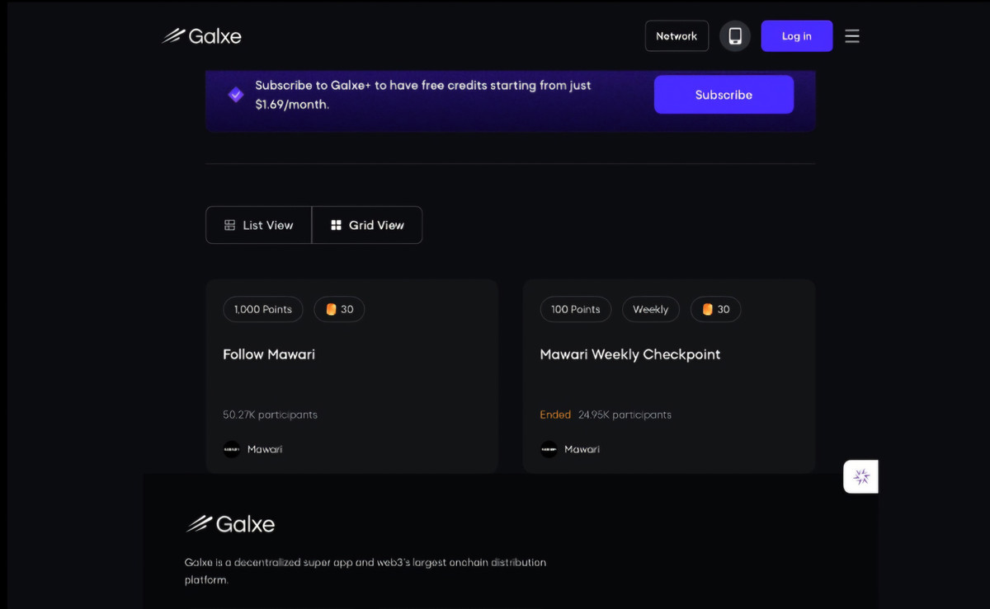Click the Mawari avatar on Weekly Checkpoint card

pyautogui.click(x=549, y=449)
